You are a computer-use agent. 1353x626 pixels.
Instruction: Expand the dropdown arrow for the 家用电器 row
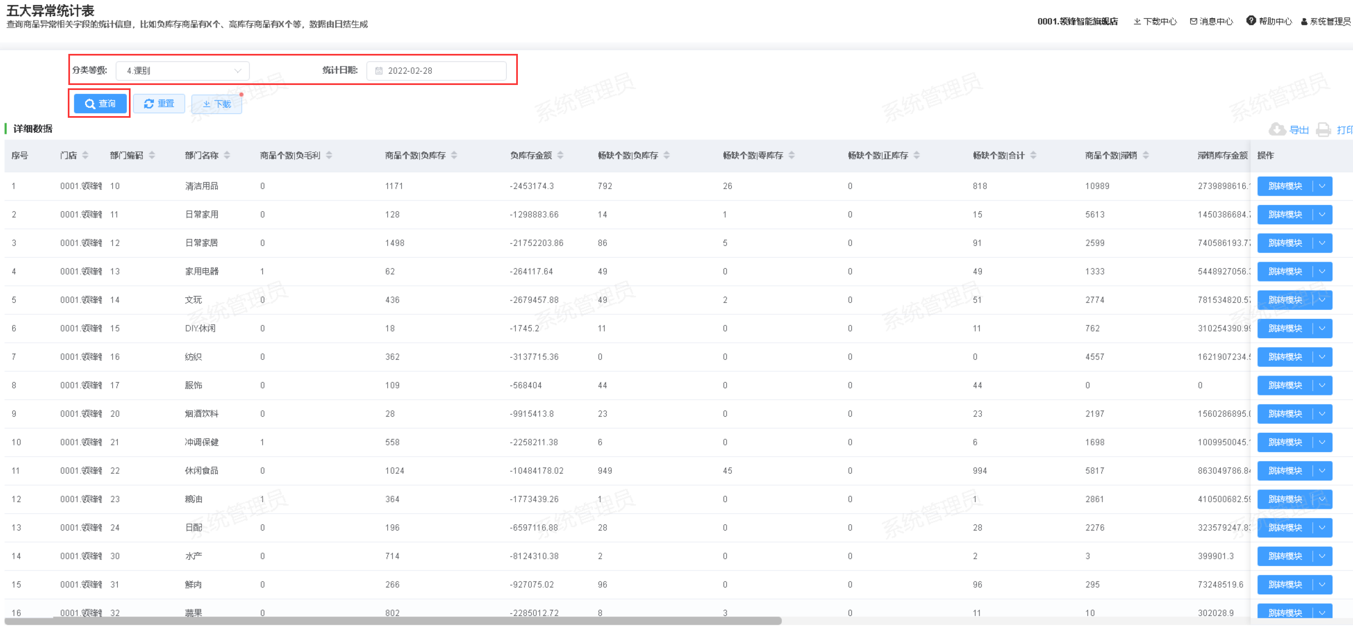pyautogui.click(x=1322, y=272)
